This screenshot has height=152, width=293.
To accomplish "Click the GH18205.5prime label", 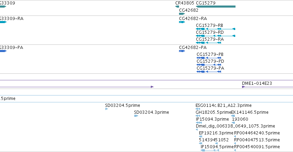I will pyautogui.click(x=213, y=112).
